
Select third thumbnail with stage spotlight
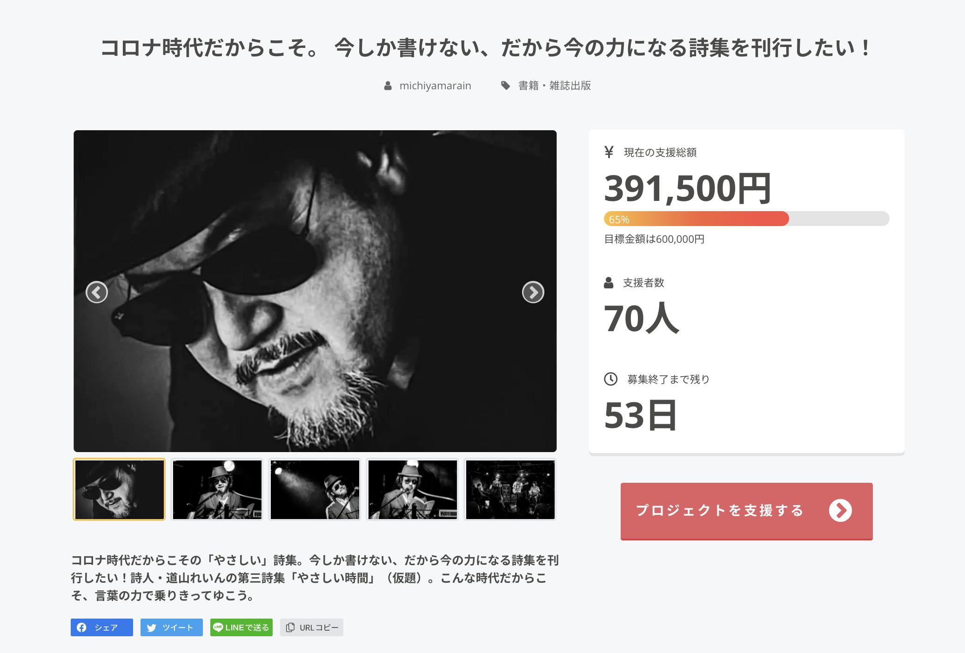(315, 489)
